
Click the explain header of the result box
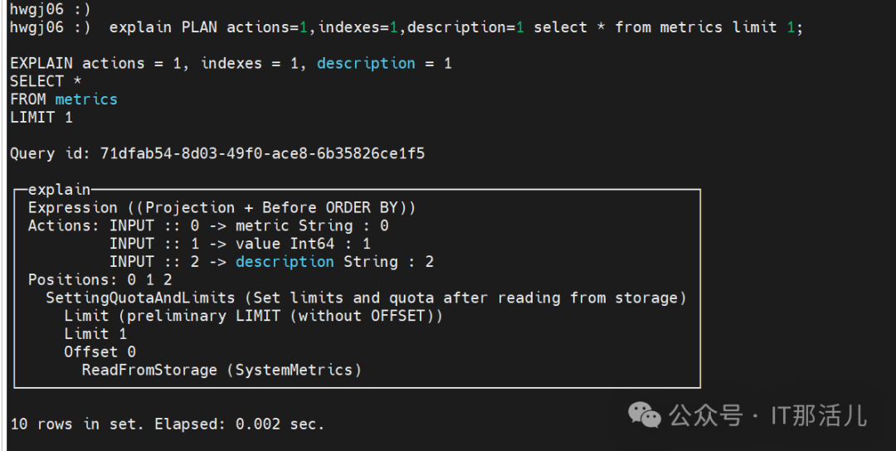click(x=59, y=190)
